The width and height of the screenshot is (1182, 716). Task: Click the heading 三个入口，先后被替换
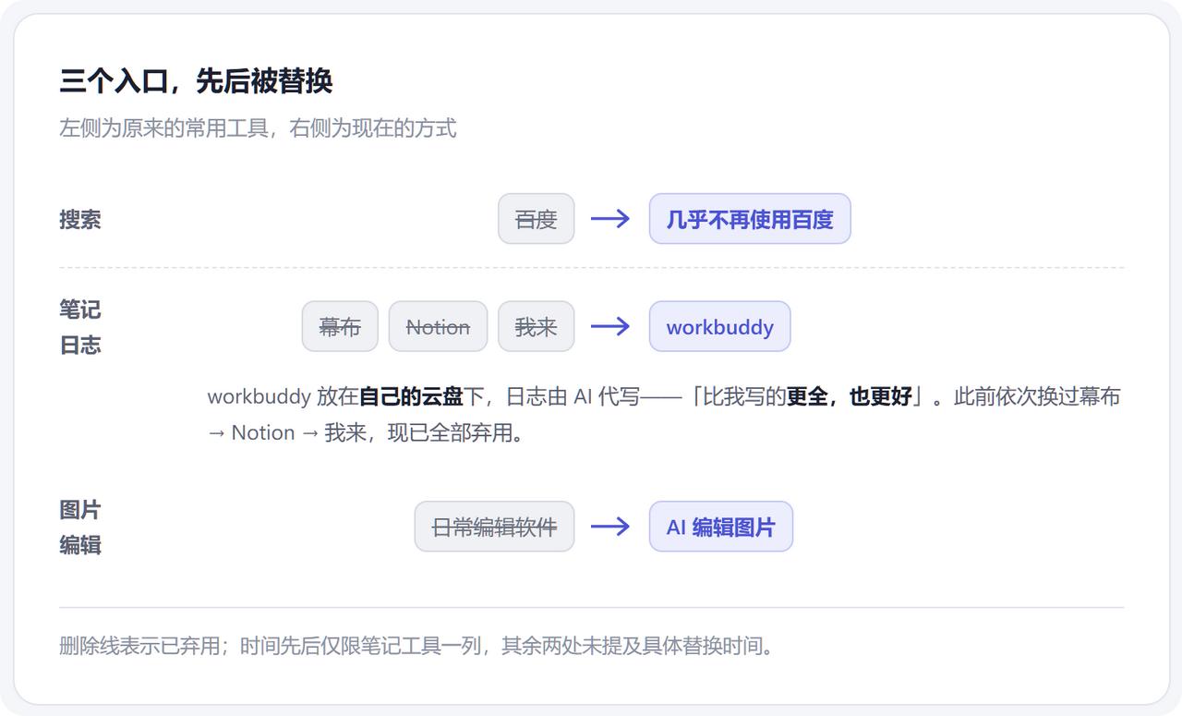(196, 81)
